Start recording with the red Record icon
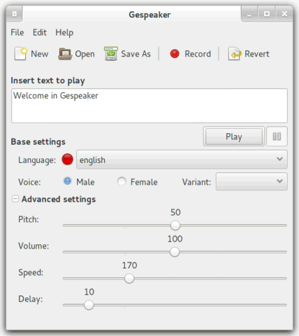299x336 pixels. 175,54
